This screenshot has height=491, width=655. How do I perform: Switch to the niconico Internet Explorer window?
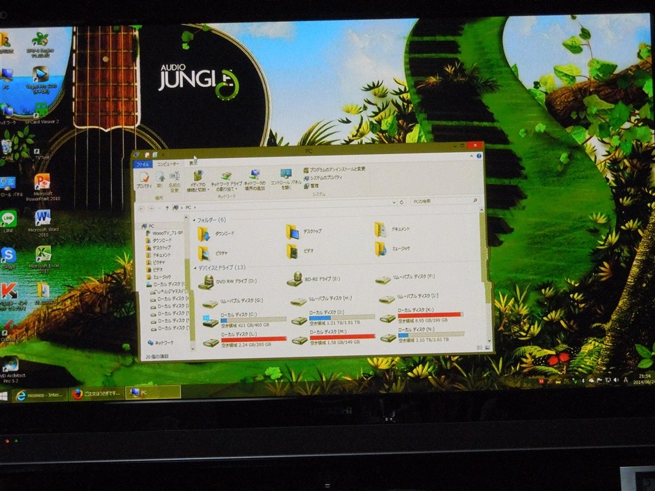pos(39,394)
